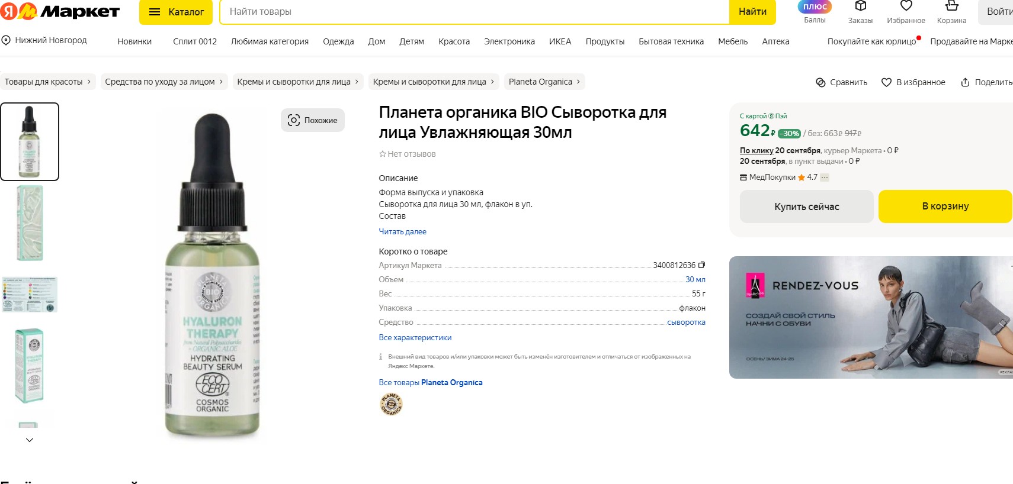Click the Planeta Organica brand logo
1013x484 pixels.
pos(390,404)
